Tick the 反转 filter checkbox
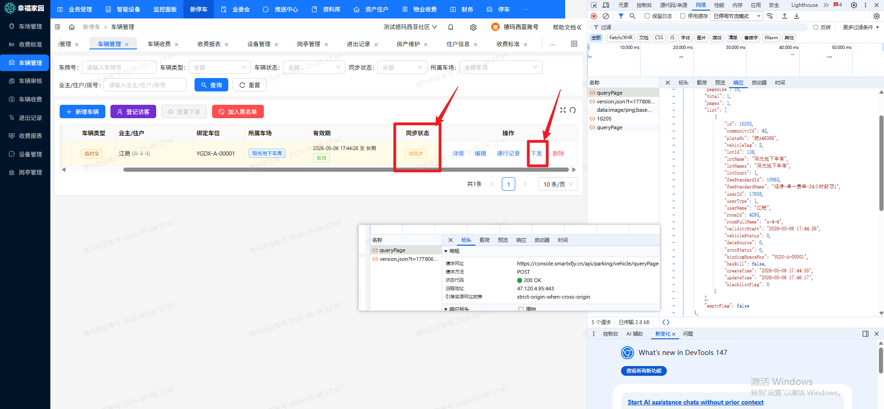 point(816,27)
